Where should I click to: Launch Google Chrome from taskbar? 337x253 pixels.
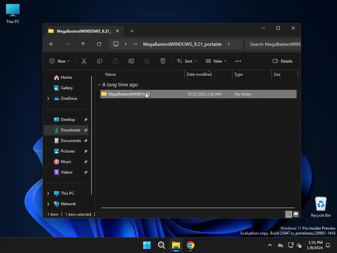coord(191,245)
